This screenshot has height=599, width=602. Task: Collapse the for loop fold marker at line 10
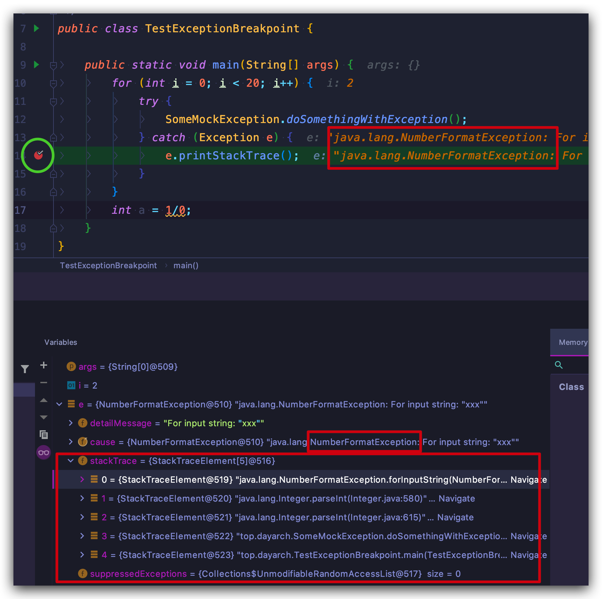click(x=53, y=83)
